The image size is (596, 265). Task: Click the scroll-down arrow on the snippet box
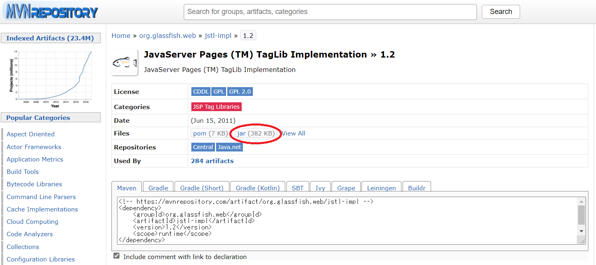[581, 231]
